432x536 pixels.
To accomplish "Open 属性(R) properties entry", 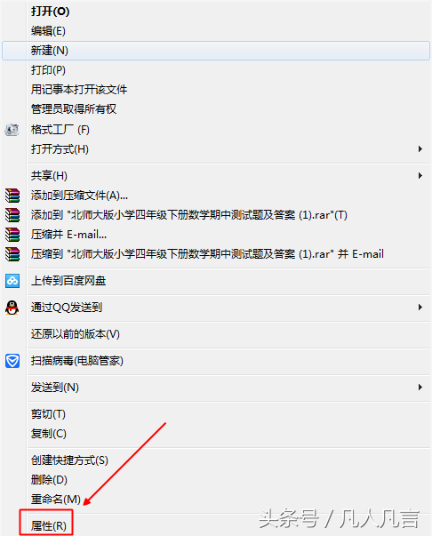I will pyautogui.click(x=48, y=525).
